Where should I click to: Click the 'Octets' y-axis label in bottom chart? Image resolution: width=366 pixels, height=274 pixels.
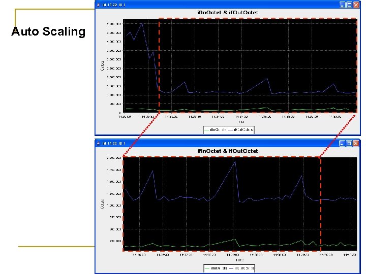click(102, 204)
